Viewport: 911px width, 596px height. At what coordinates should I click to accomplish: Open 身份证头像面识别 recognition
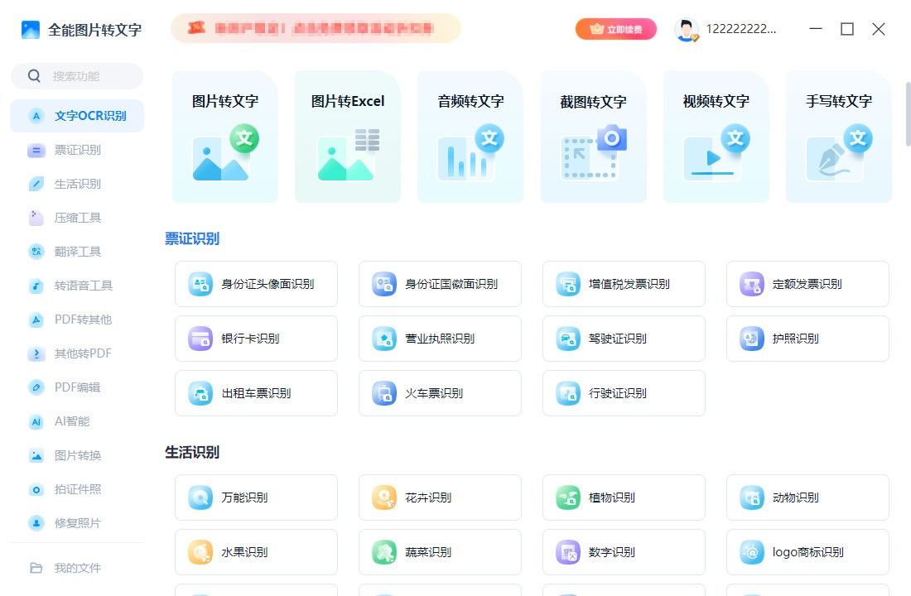click(x=256, y=283)
